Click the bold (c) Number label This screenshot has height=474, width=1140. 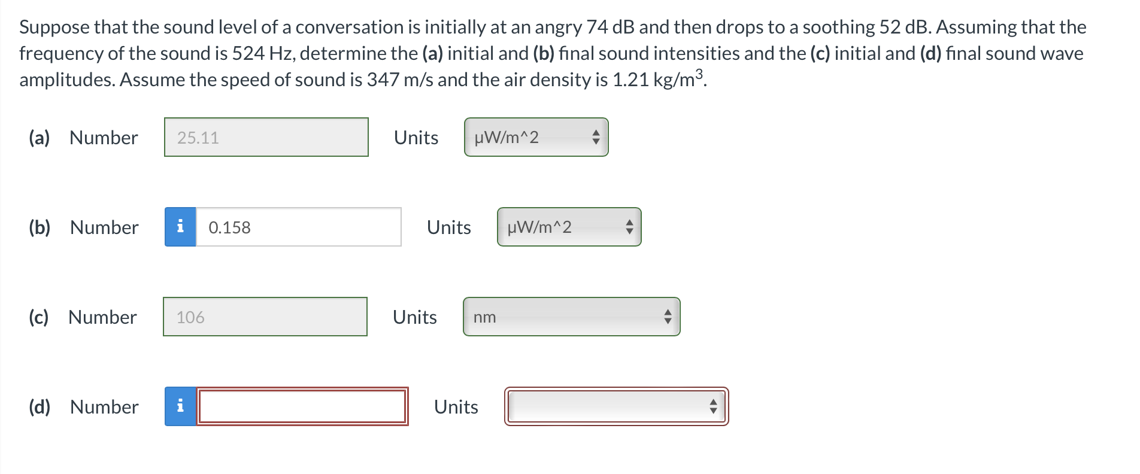pyautogui.click(x=83, y=317)
